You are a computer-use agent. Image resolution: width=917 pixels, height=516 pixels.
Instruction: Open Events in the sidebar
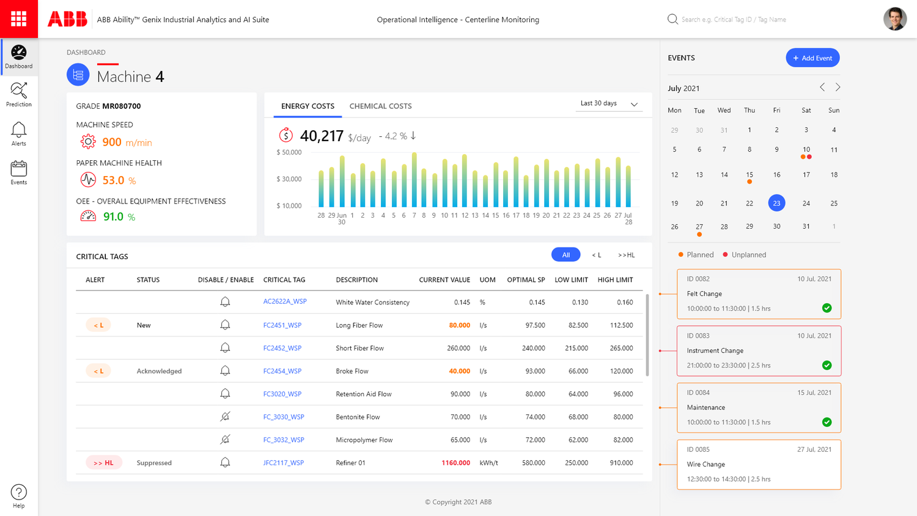tap(19, 172)
